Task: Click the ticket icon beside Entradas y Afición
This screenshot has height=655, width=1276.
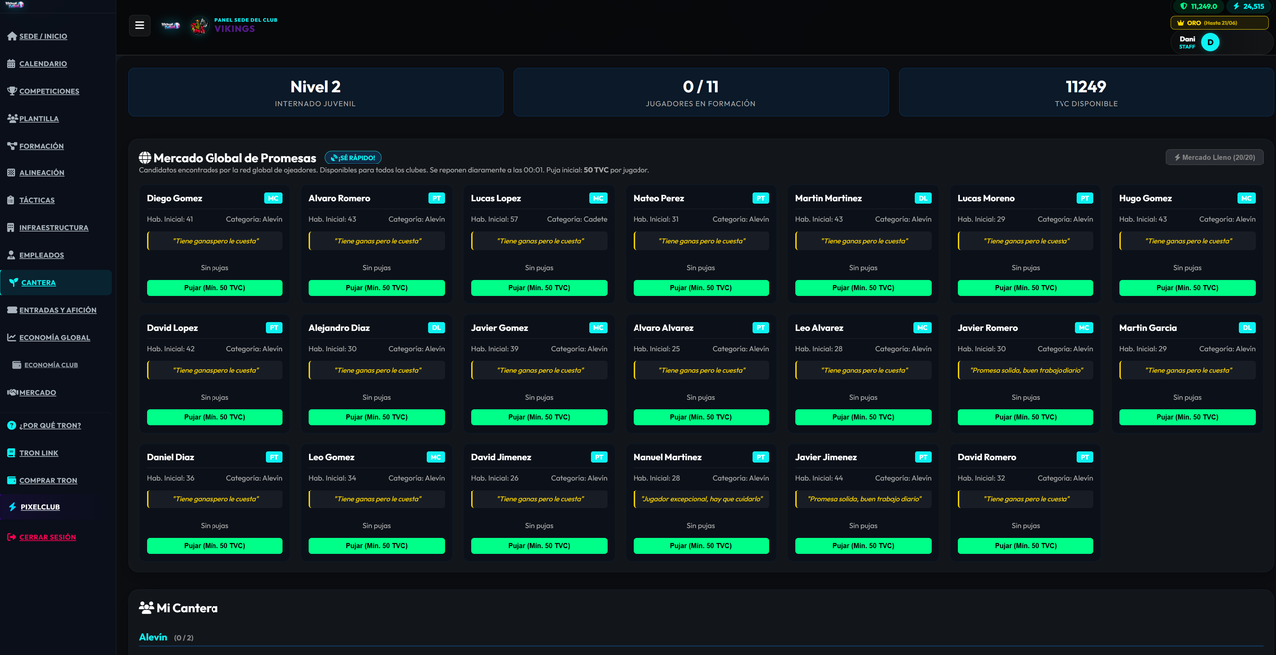Action: point(12,310)
